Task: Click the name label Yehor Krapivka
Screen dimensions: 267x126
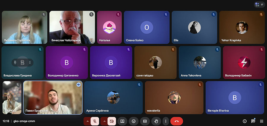Action: 231,40
